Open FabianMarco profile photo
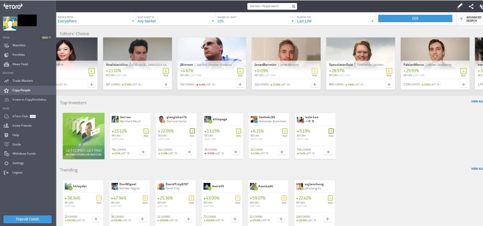The image size is (483, 226). coord(435,49)
